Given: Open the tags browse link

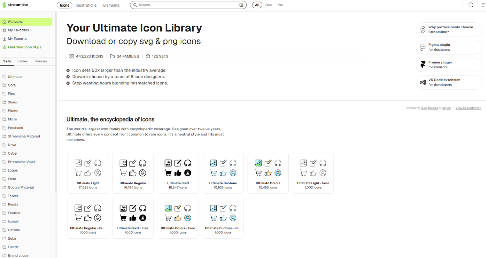Looking at the screenshot, I should coord(424,108).
